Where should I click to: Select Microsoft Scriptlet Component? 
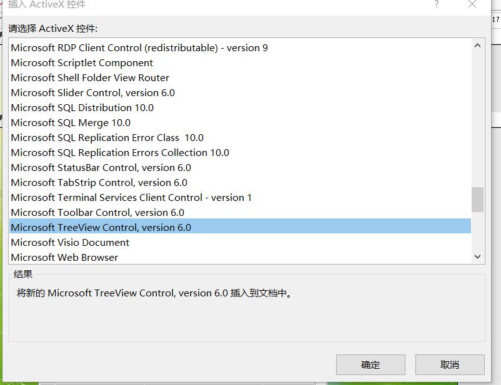click(240, 63)
